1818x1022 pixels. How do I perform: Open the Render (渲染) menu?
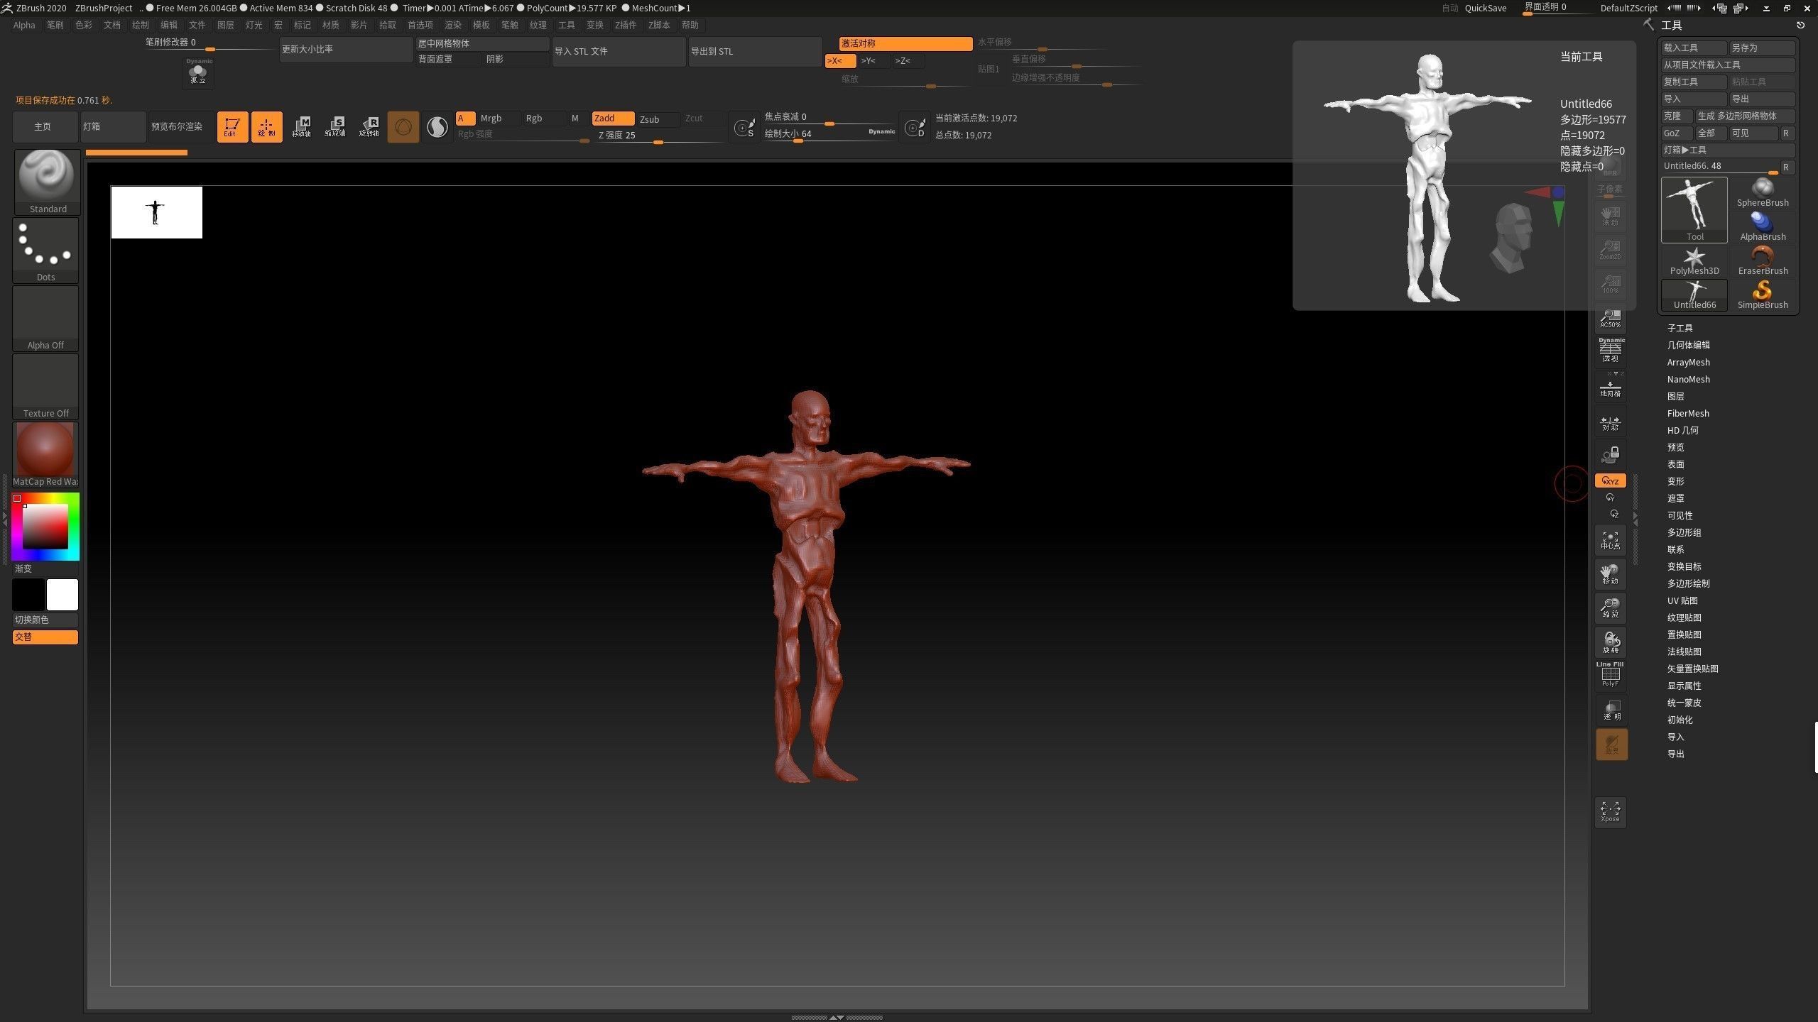click(x=453, y=25)
